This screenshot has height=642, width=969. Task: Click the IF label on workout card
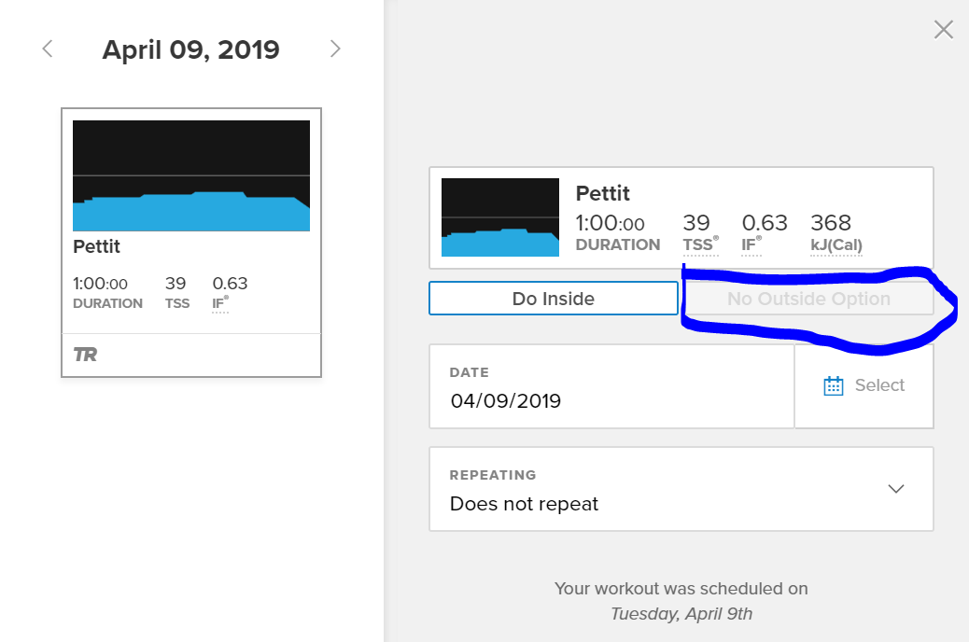click(220, 303)
